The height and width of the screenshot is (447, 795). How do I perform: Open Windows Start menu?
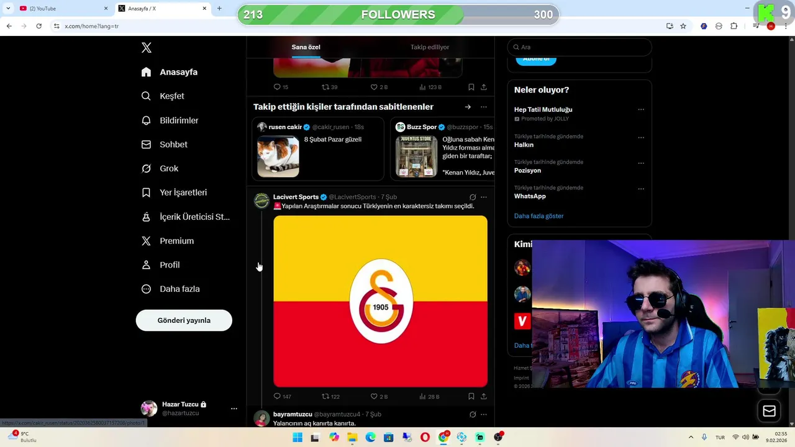point(298,438)
